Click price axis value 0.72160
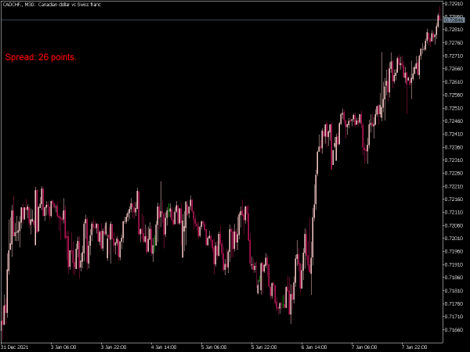 [454, 199]
